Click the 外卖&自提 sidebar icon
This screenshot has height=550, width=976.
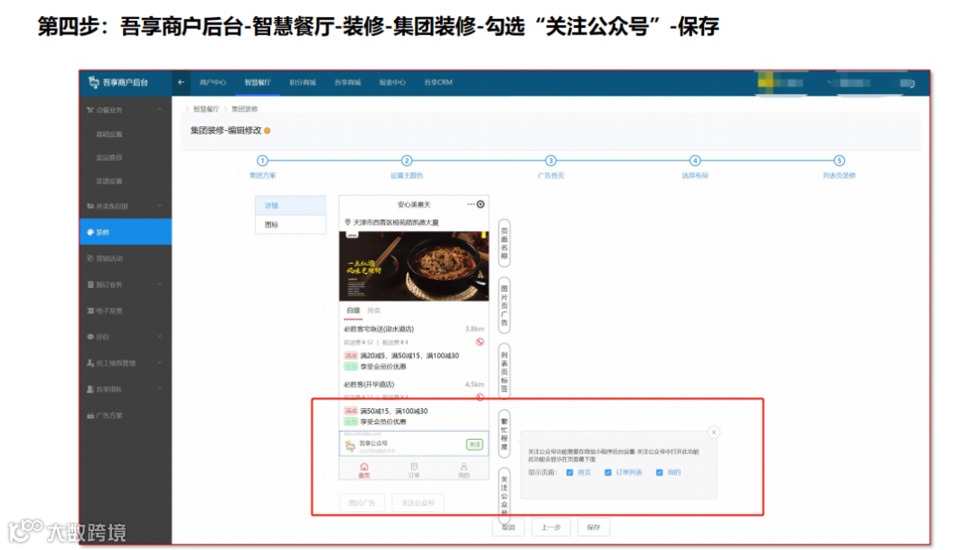(x=90, y=206)
